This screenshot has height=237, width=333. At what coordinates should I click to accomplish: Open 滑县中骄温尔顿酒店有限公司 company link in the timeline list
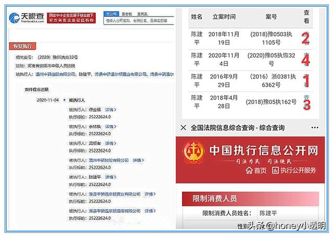point(114,210)
